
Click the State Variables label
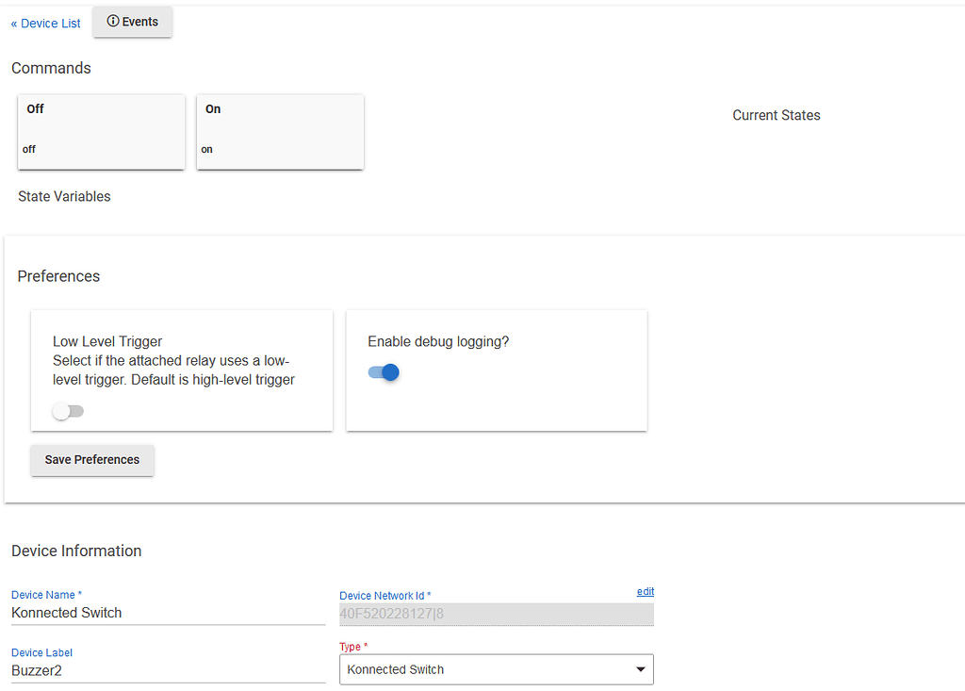coord(64,197)
